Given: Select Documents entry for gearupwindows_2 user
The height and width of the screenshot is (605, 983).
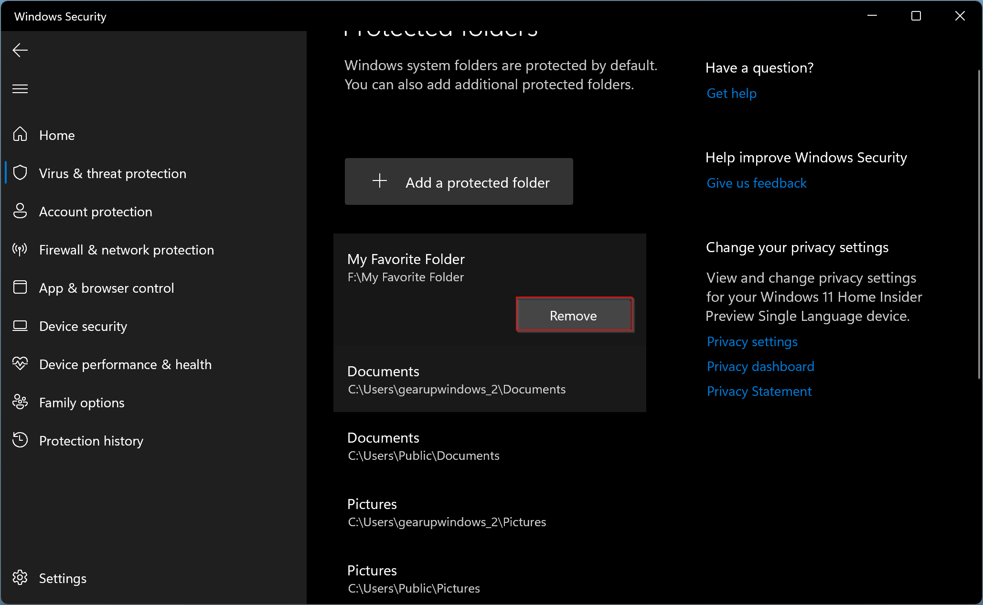Looking at the screenshot, I should coord(490,380).
